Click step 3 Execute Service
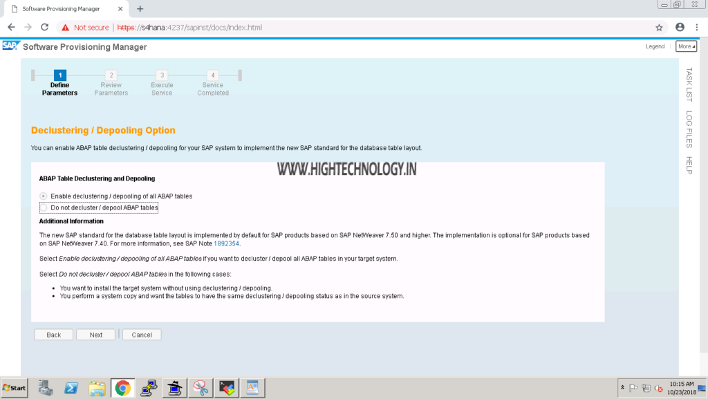 pyautogui.click(x=162, y=83)
